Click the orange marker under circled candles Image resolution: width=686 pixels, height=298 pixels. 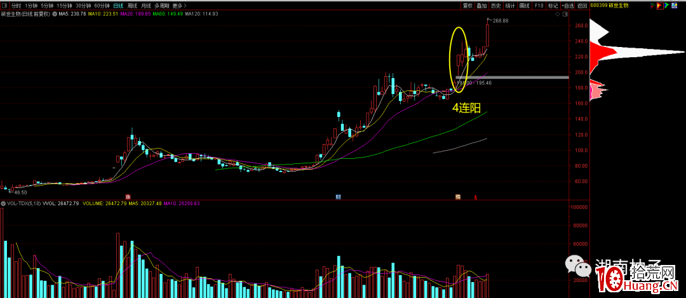tap(458, 196)
